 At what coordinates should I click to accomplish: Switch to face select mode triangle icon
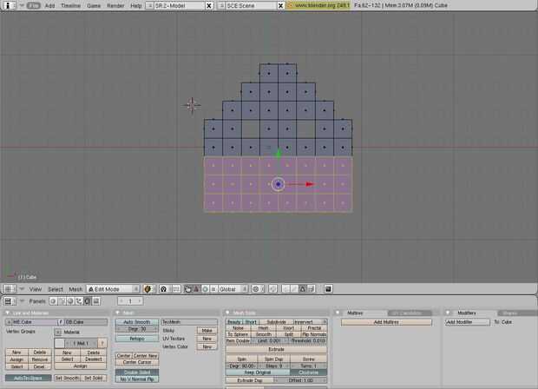(x=302, y=289)
